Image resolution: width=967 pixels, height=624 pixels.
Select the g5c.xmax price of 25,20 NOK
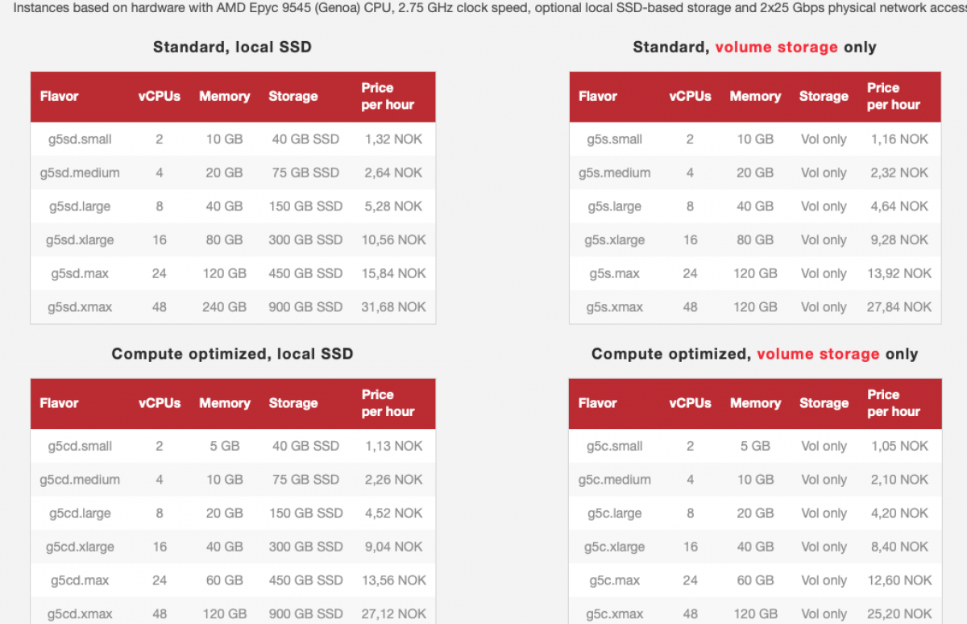pyautogui.click(x=899, y=614)
